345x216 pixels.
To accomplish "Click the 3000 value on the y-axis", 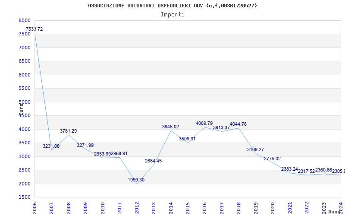I will (x=24, y=156).
